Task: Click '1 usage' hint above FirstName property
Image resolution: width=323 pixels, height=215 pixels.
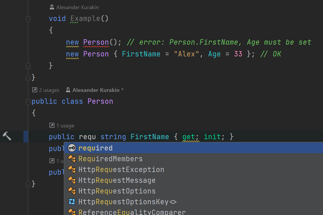Action: 65,126
